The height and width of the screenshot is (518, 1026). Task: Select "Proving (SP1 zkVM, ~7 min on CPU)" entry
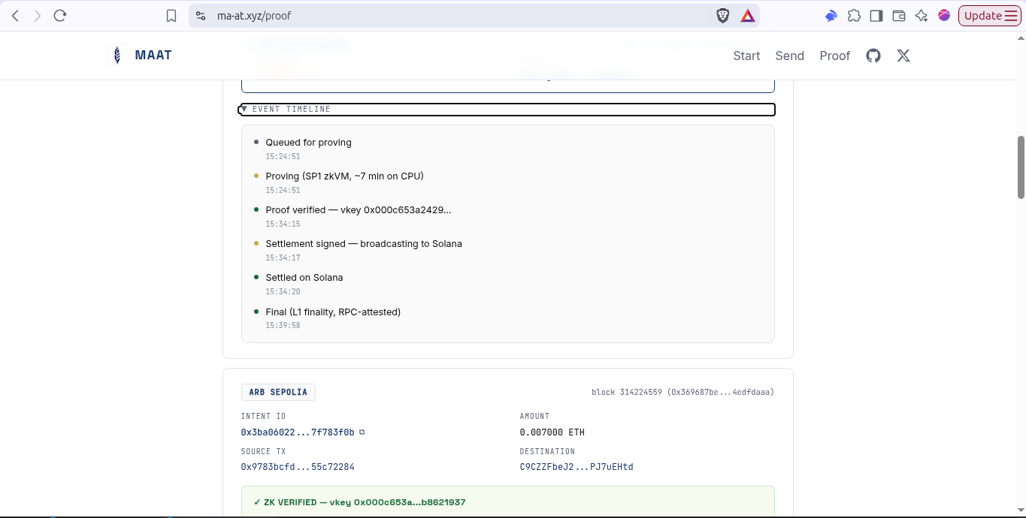pyautogui.click(x=344, y=176)
